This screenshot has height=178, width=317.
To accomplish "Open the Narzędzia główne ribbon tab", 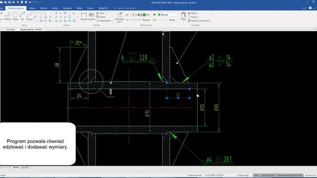I will click(16, 8).
